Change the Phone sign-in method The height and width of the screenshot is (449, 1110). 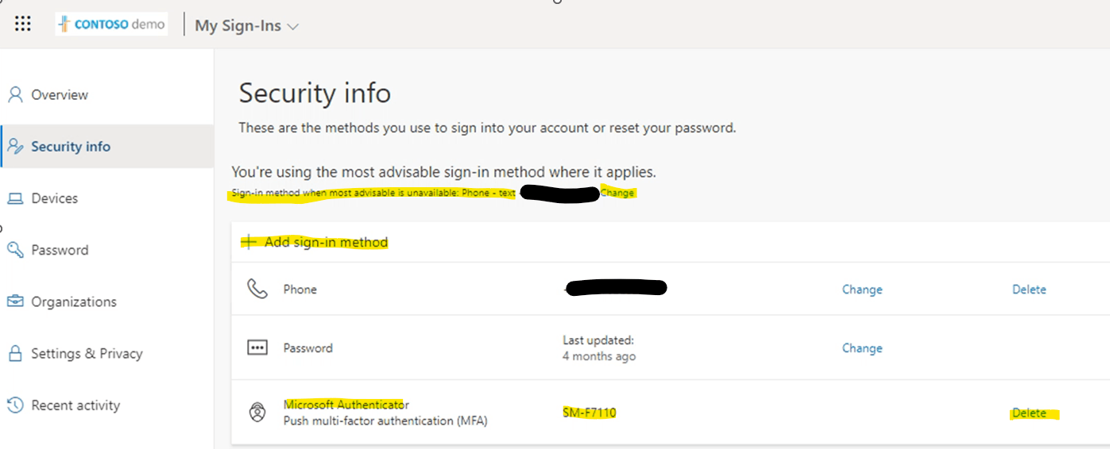(862, 290)
